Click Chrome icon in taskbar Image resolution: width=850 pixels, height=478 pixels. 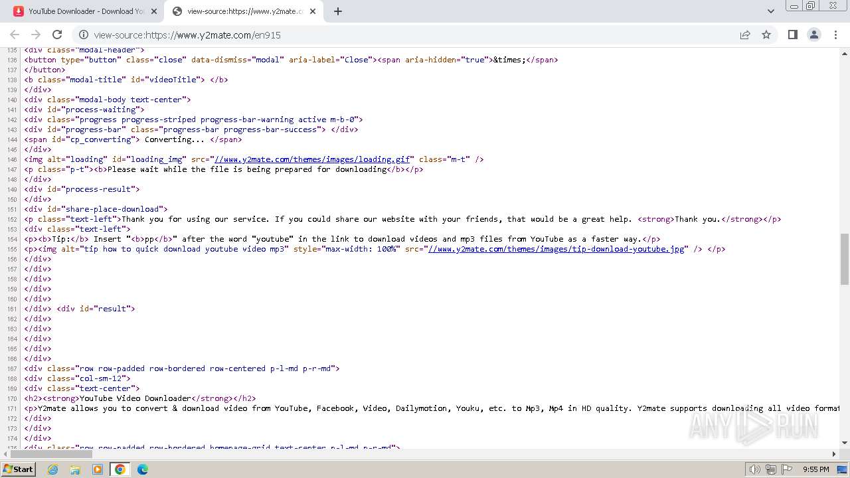point(120,469)
